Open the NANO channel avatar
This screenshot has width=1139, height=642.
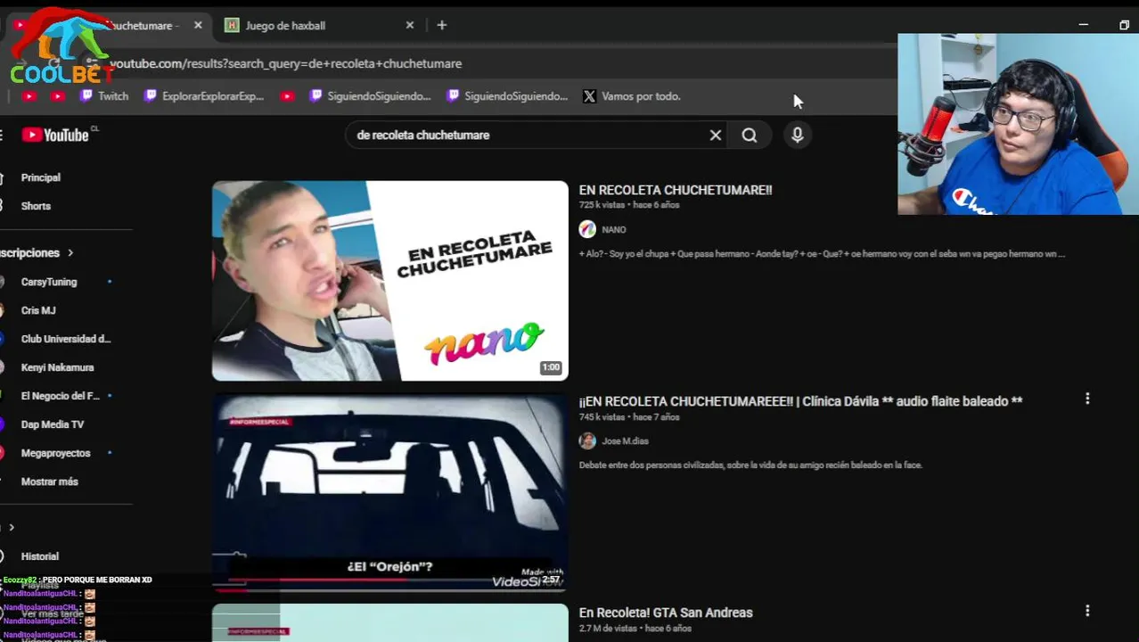click(587, 229)
